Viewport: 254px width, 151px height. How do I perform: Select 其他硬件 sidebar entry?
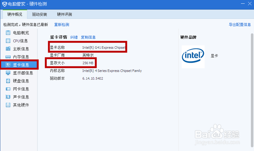(x=19, y=105)
